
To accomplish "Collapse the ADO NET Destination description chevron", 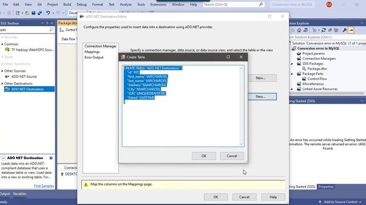I will tap(3, 158).
